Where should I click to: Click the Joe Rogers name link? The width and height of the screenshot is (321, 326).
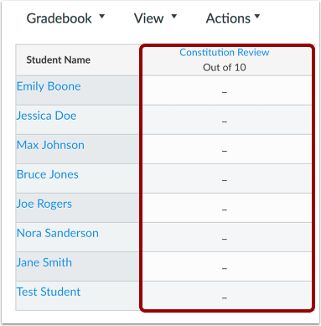[x=44, y=204]
